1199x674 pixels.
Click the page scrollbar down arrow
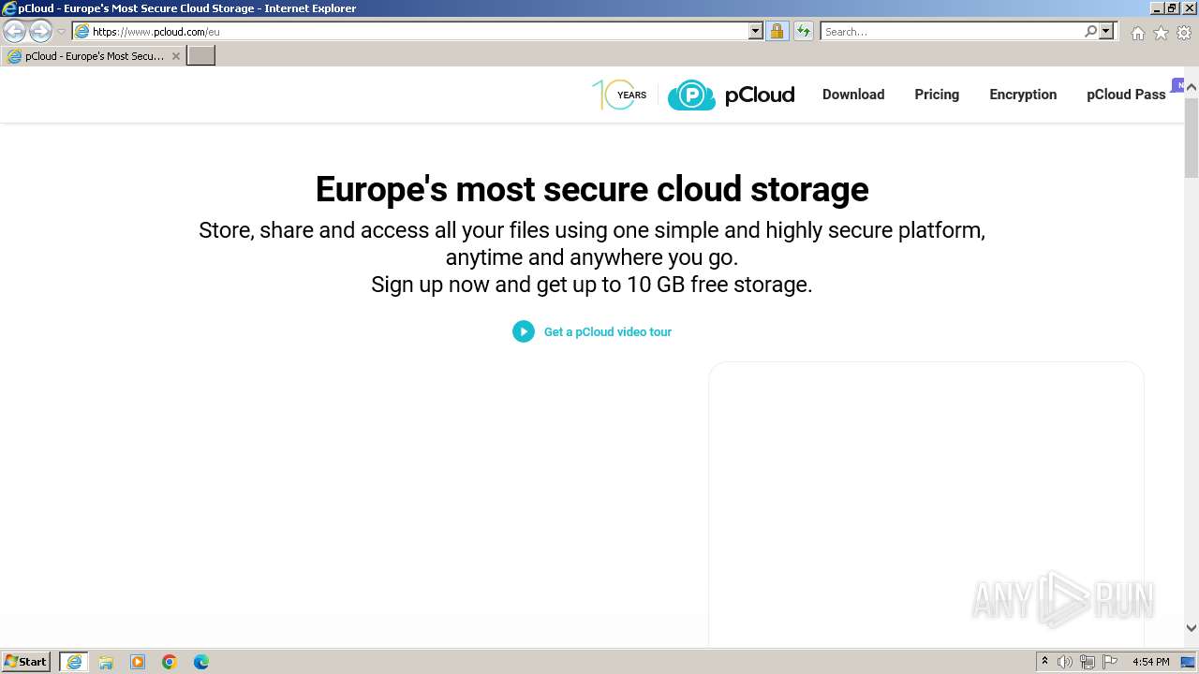1192,628
